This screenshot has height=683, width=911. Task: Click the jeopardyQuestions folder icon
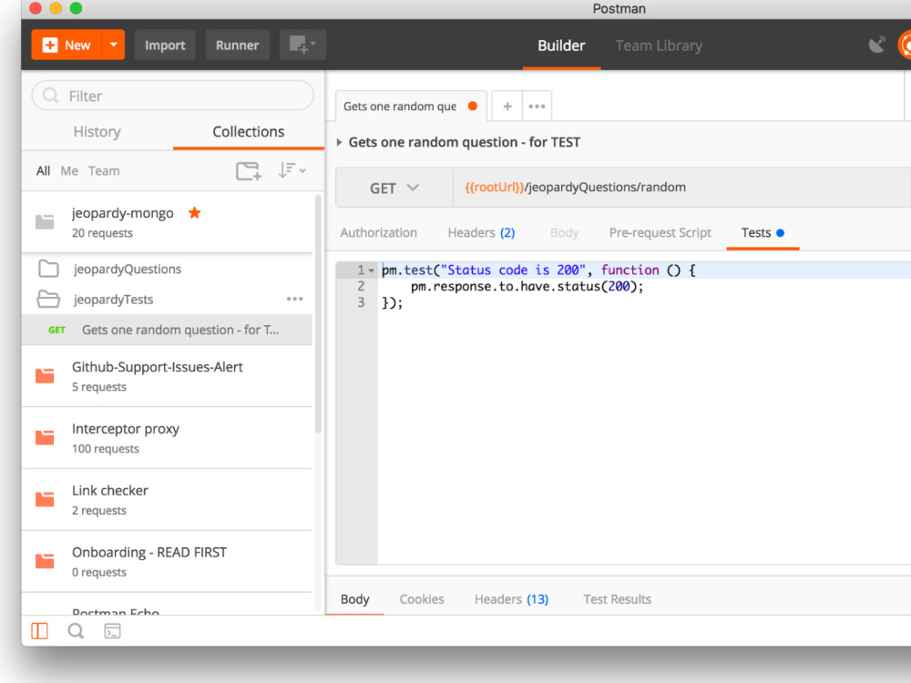48,269
